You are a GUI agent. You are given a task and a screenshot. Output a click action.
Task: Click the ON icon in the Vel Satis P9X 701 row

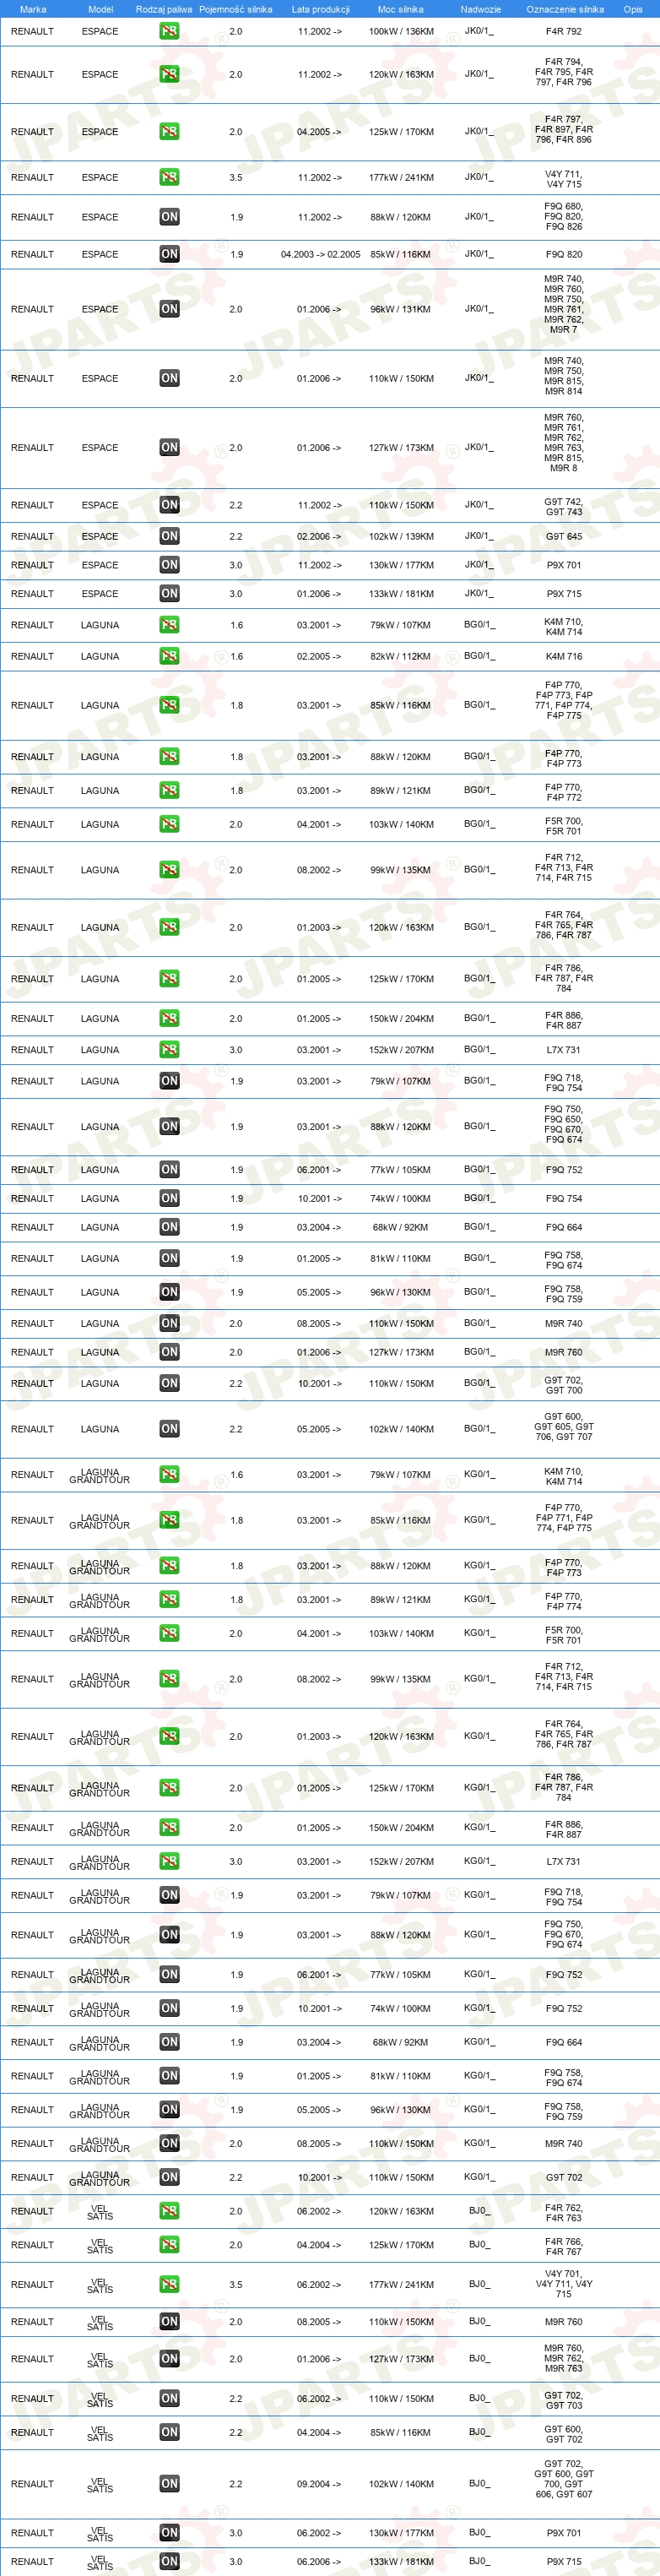pos(169,2533)
